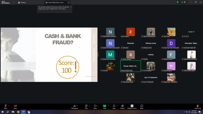Select the ronnysa participant tile
The width and height of the screenshot is (203, 114).
click(x=110, y=66)
